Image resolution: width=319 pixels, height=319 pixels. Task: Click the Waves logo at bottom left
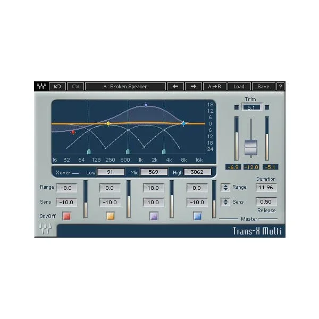[45, 229]
